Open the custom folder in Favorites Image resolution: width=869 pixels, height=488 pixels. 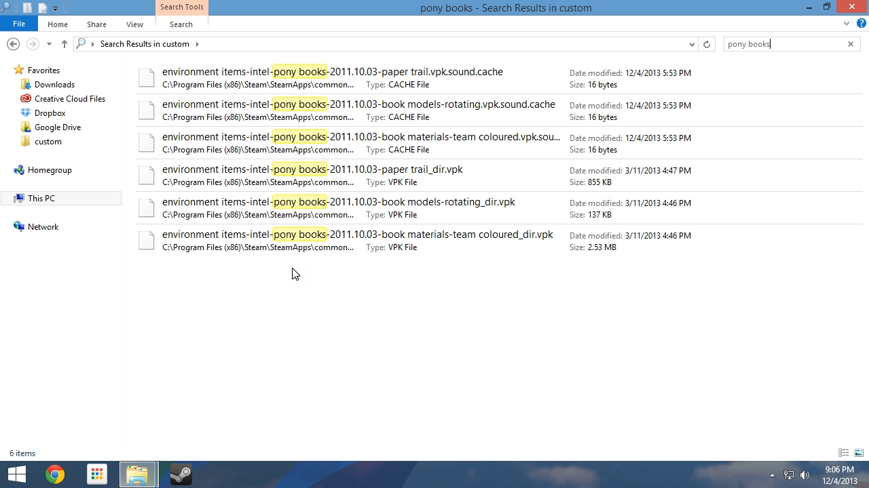(x=48, y=142)
